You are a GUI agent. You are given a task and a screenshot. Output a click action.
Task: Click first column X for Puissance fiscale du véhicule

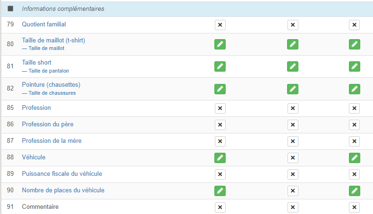(220, 174)
